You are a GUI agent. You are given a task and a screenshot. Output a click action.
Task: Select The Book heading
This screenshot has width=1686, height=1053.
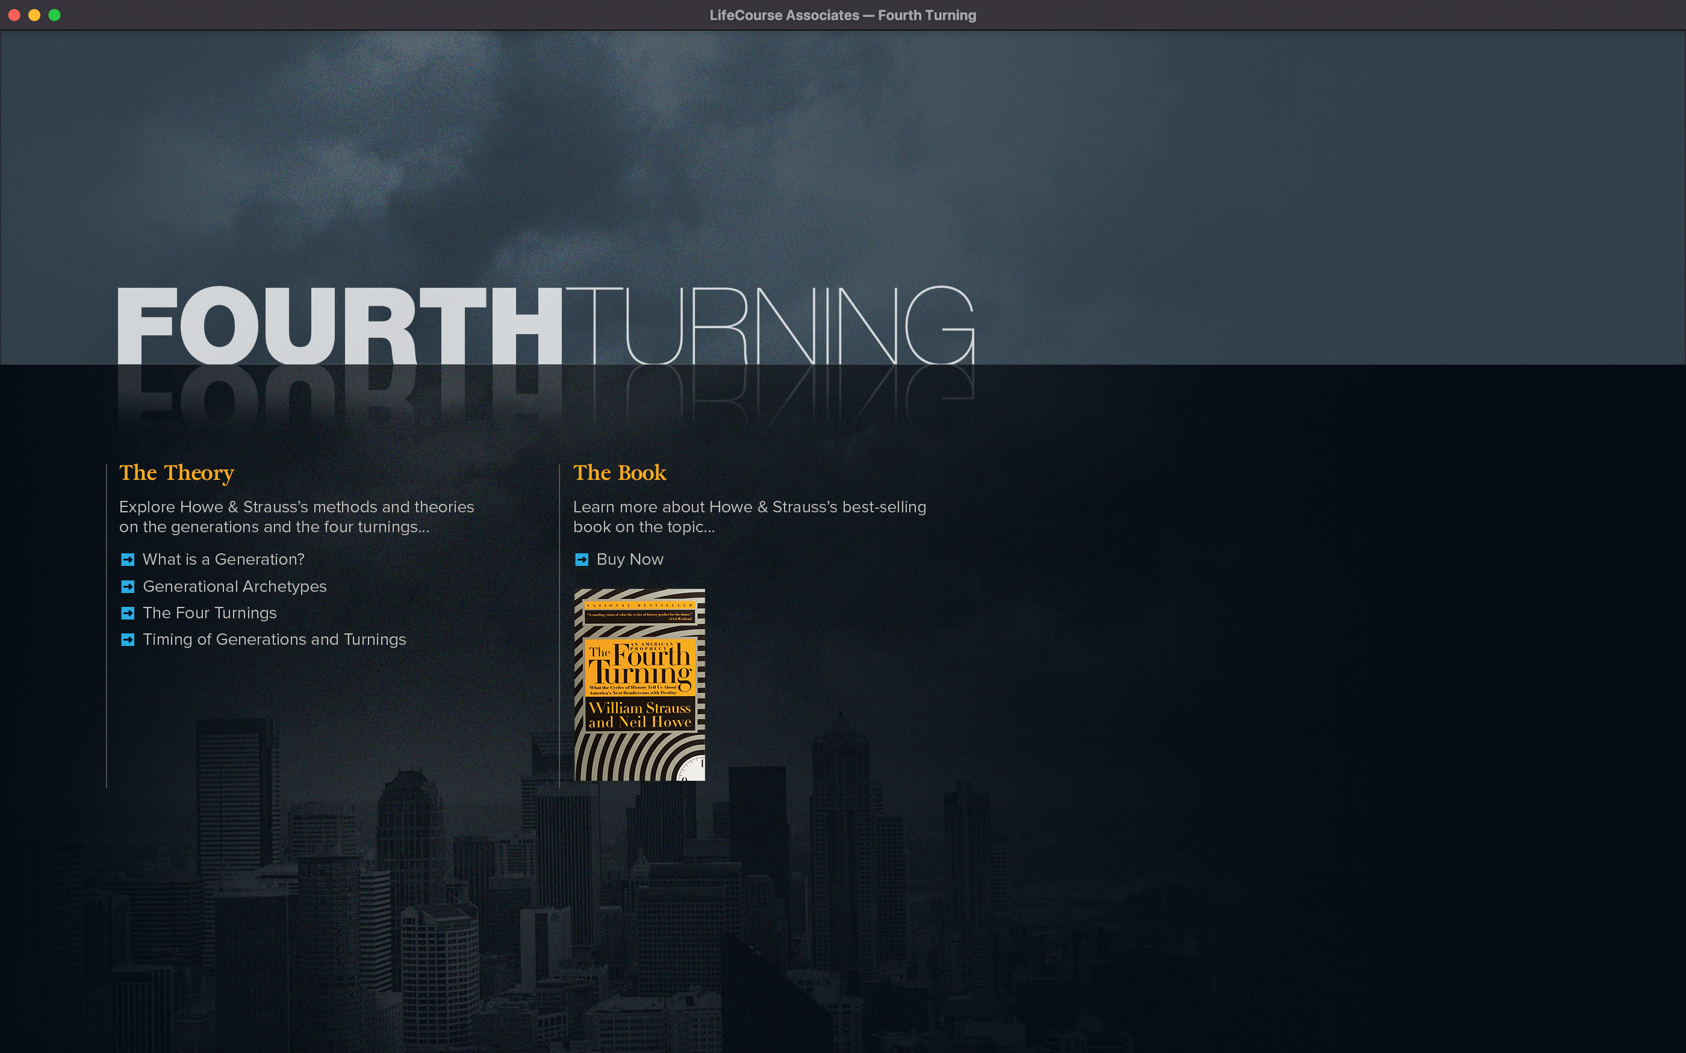620,473
